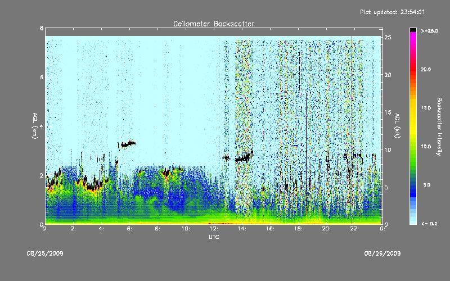Click the 6 km tick label on left axis
This screenshot has height=281, width=450.
42,77
